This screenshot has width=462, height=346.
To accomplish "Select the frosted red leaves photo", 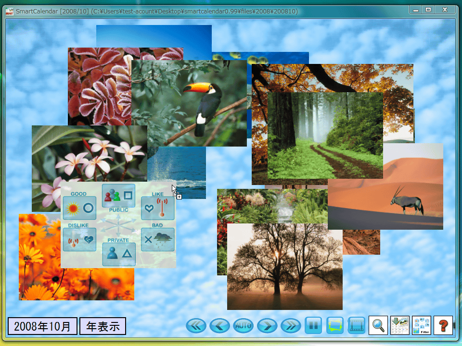I will click(x=100, y=86).
